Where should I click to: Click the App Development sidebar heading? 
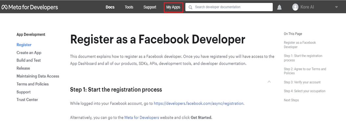[x=31, y=34]
